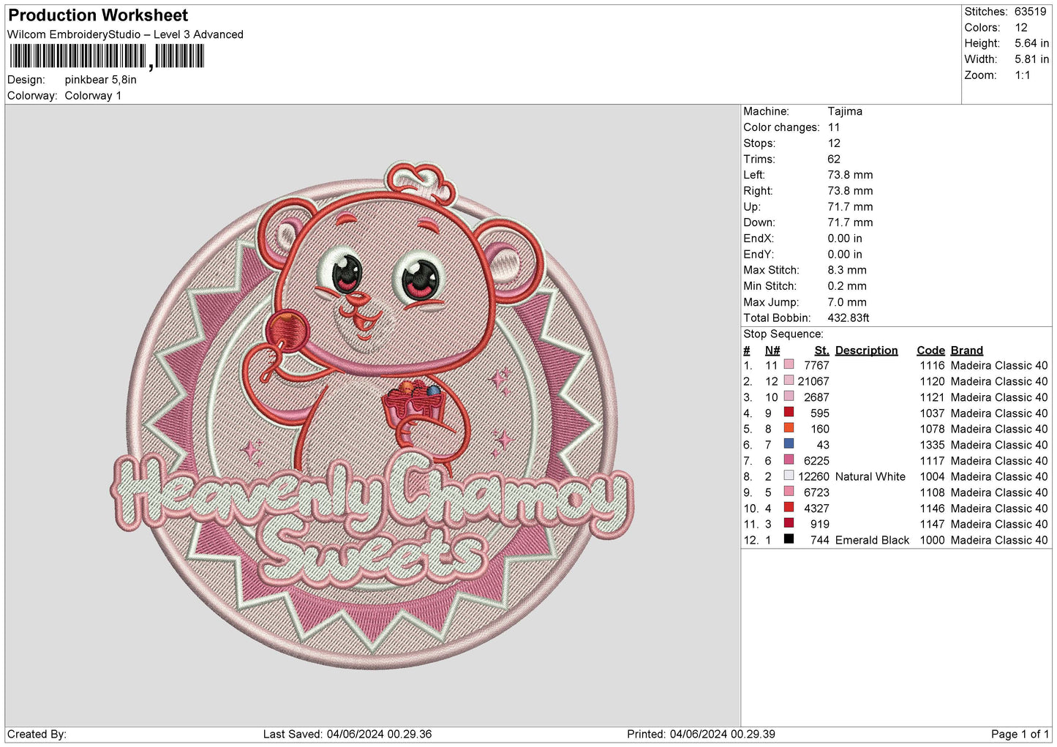Click the 'Brand' column header

coord(966,350)
